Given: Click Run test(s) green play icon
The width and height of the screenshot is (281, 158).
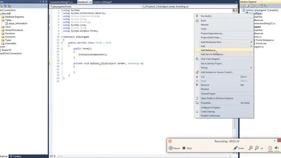Looking at the screenshot, I should (x=197, y=16).
